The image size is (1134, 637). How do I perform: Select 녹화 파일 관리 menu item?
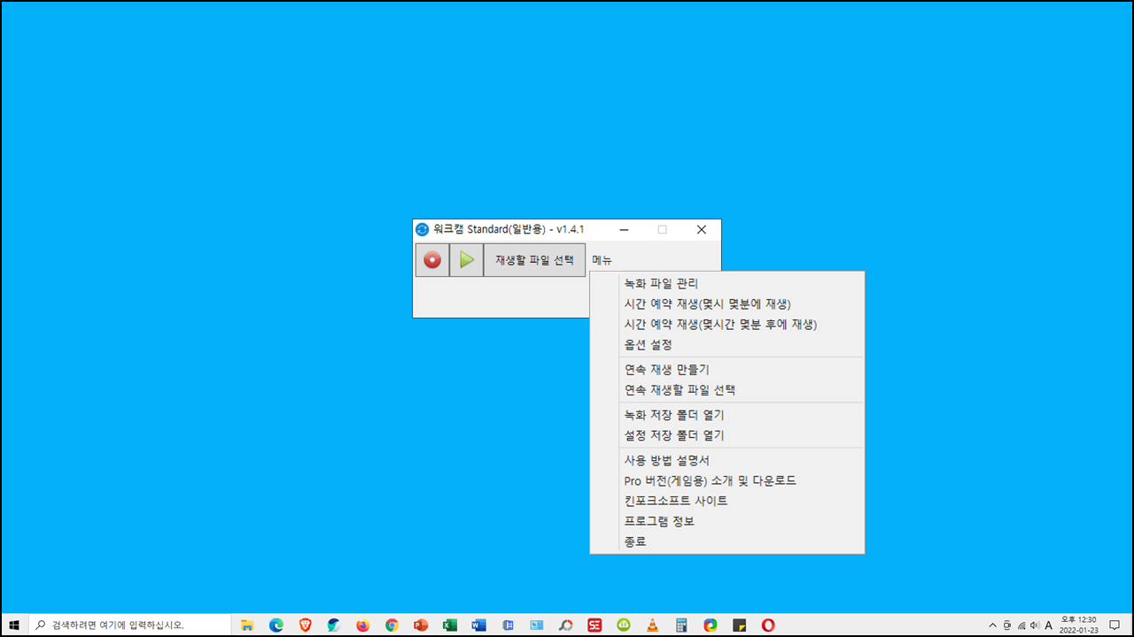[726, 283]
